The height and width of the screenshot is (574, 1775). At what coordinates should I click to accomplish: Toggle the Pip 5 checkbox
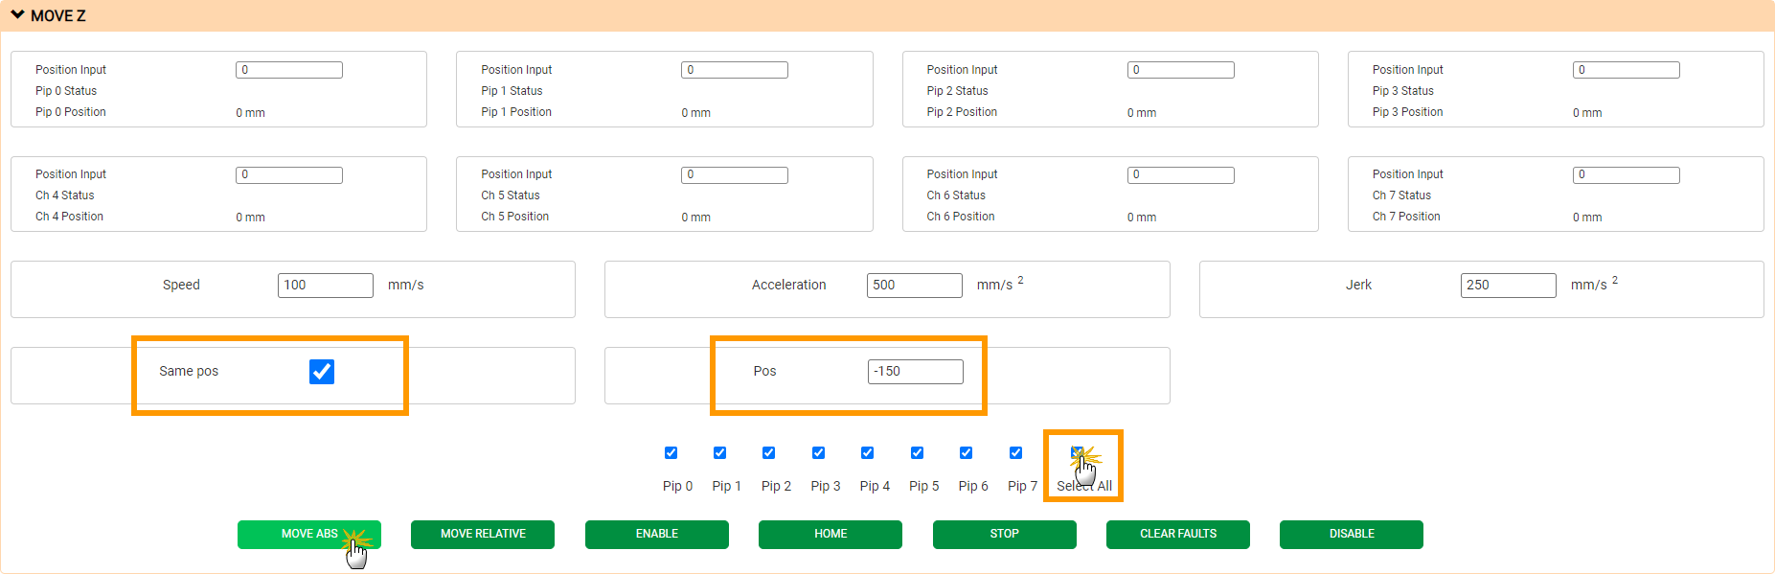[x=917, y=453]
